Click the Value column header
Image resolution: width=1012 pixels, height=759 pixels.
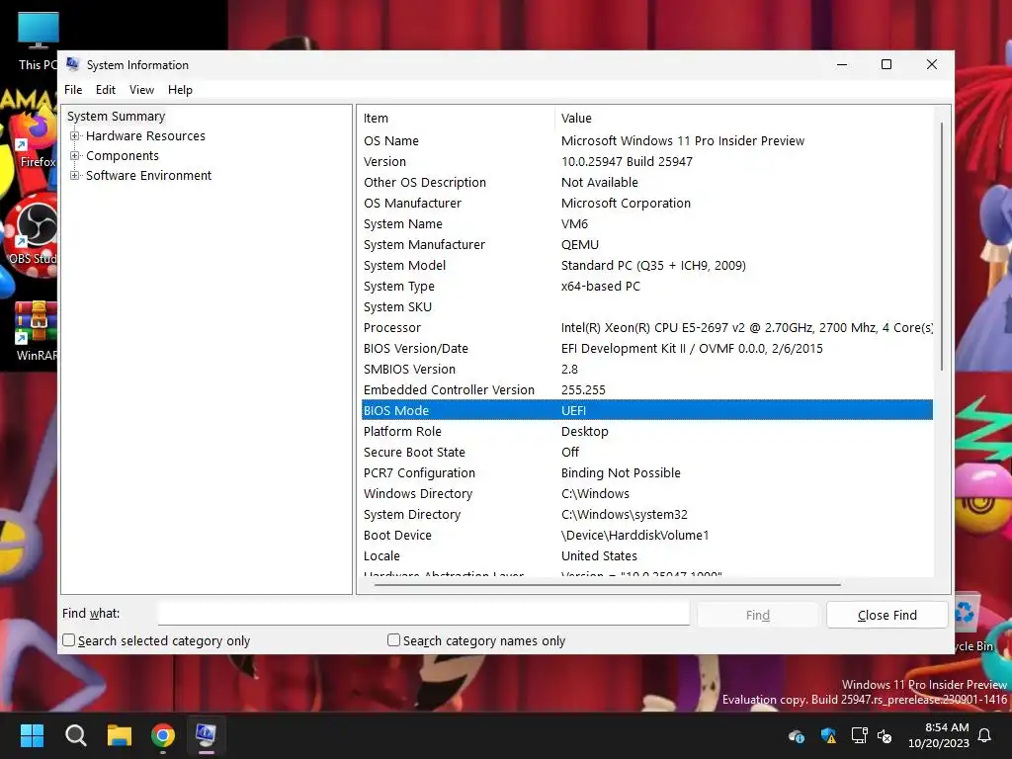[743, 119]
